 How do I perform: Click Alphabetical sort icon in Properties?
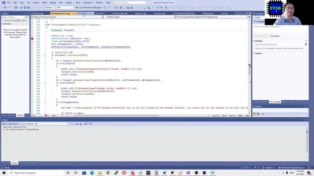pyautogui.click(x=259, y=114)
